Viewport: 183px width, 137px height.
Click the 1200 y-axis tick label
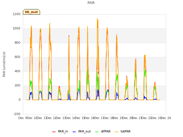click(17, 14)
